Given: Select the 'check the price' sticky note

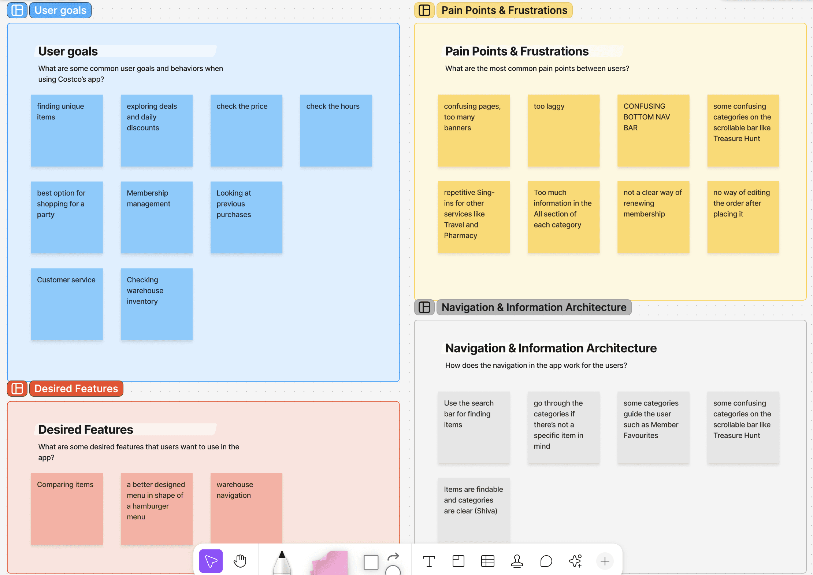Looking at the screenshot, I should (246, 131).
